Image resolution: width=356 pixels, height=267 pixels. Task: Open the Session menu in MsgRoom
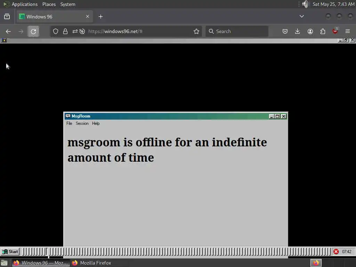tap(82, 123)
